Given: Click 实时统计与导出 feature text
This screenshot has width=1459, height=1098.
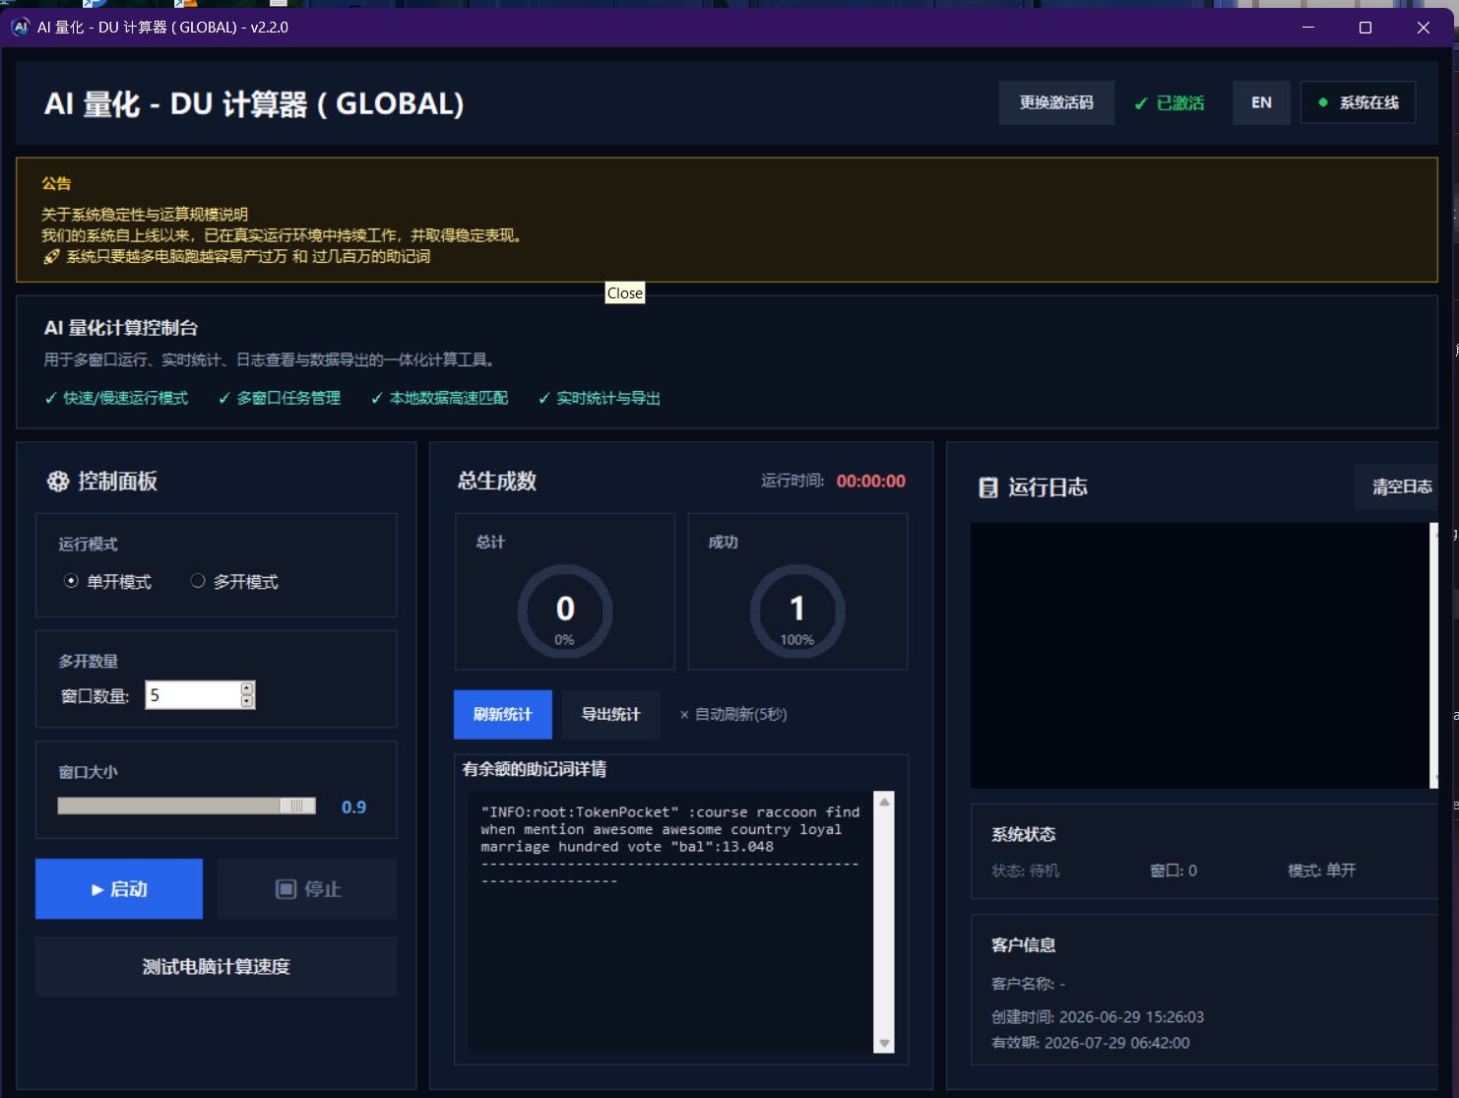Looking at the screenshot, I should (600, 398).
